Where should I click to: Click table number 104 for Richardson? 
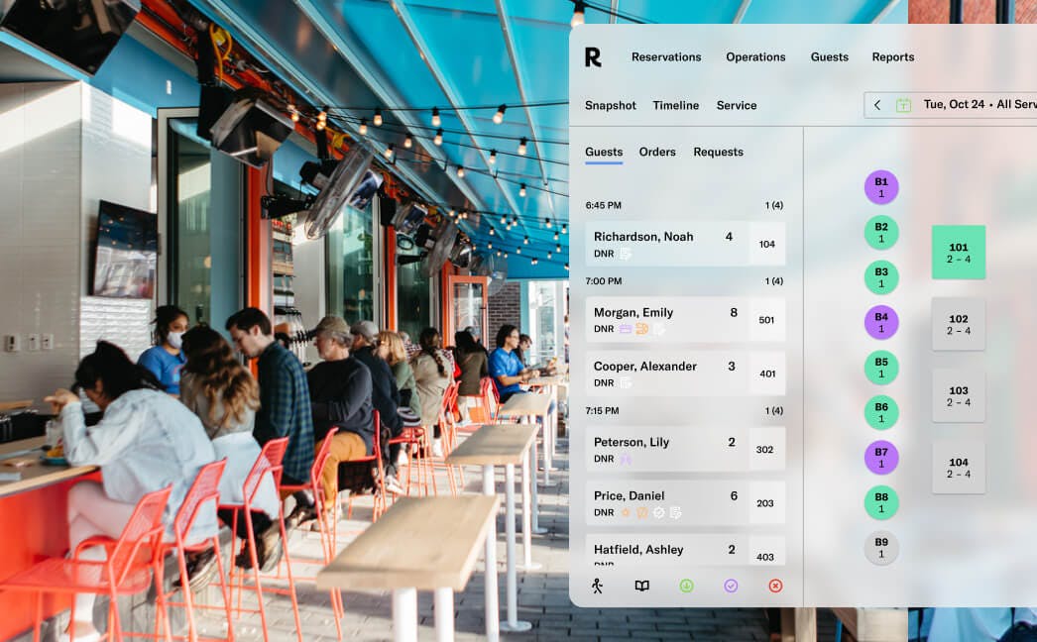(x=767, y=244)
